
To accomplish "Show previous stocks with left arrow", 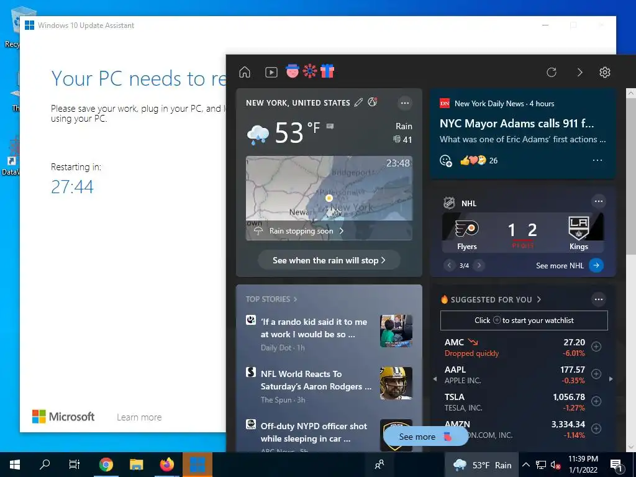I will click(x=435, y=379).
